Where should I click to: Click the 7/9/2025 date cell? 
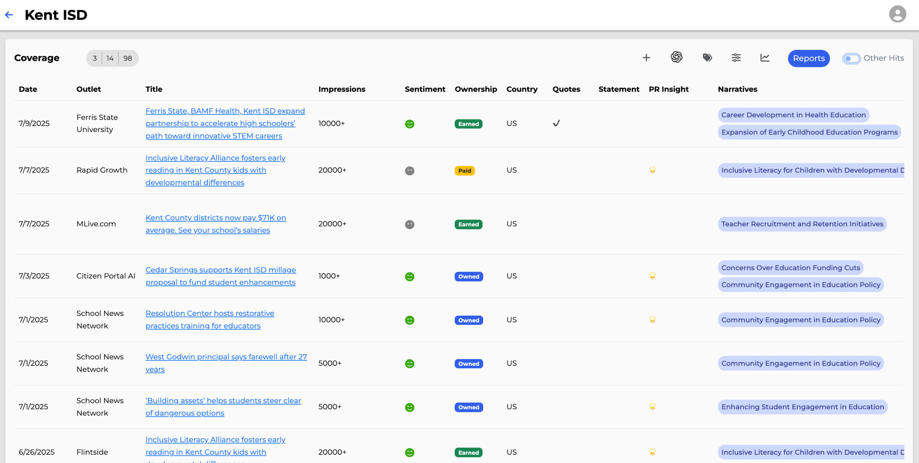tap(34, 123)
